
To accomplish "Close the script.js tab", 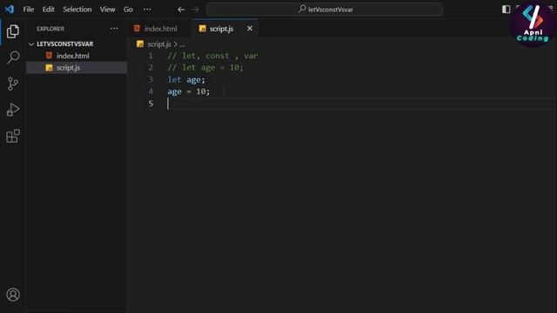I will pyautogui.click(x=250, y=29).
